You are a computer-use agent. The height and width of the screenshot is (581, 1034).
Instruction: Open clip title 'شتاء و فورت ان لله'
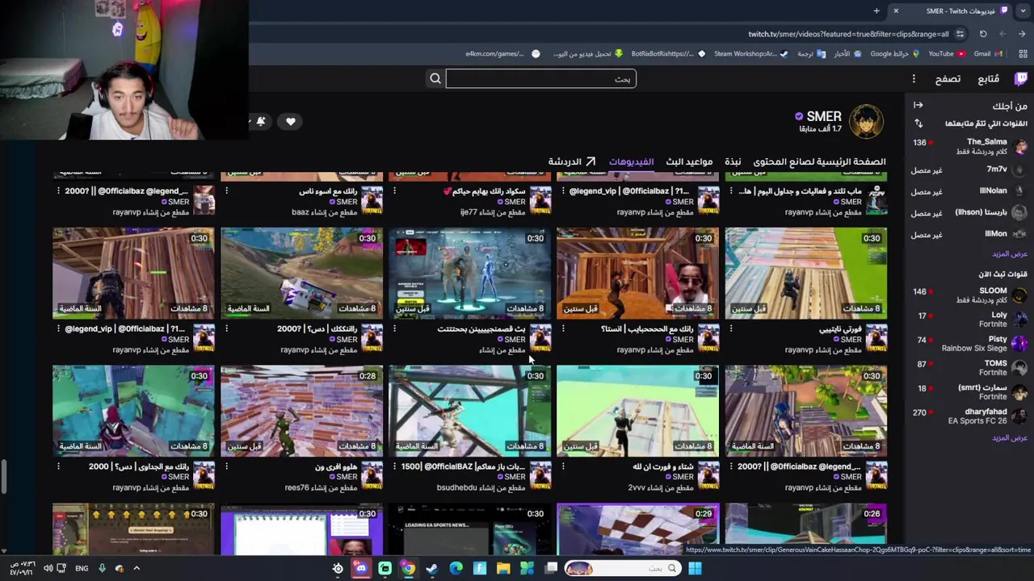(x=662, y=466)
